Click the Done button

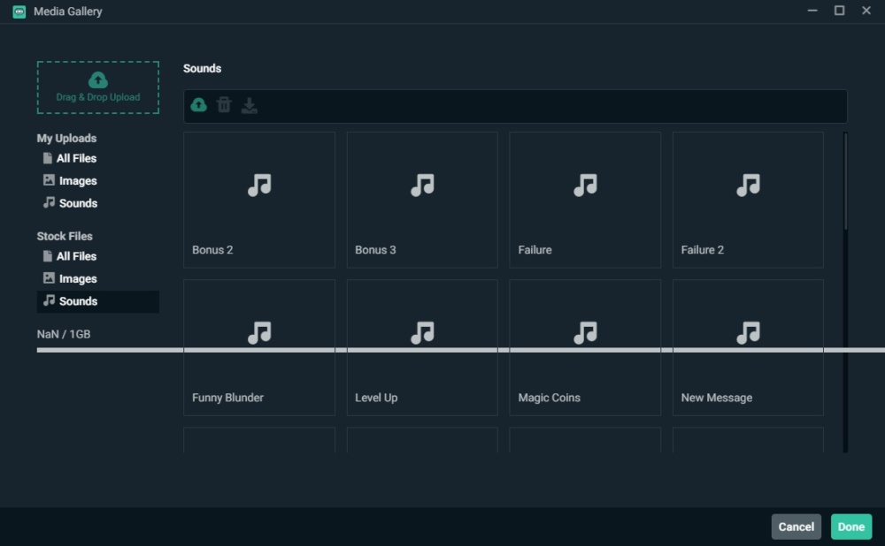[x=851, y=527]
